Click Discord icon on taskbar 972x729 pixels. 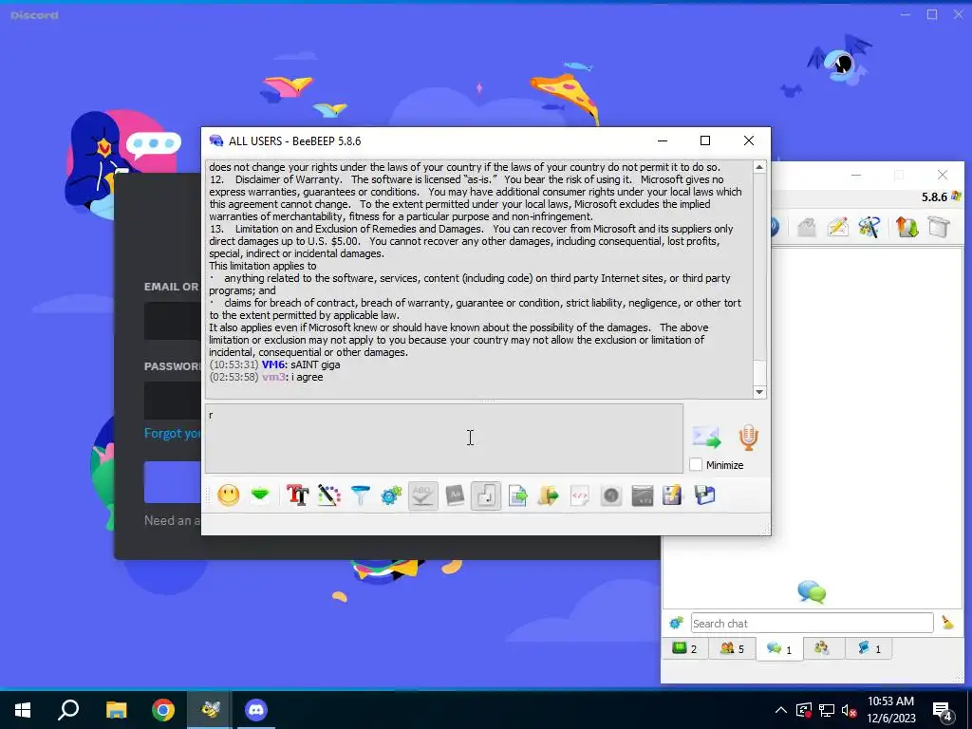click(255, 710)
